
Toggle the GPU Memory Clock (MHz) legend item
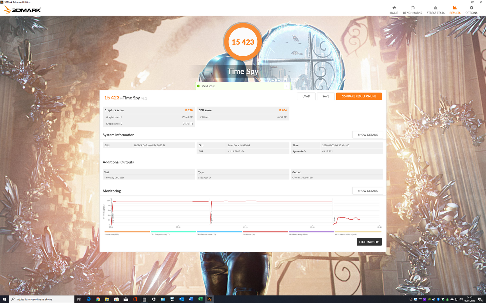click(358, 233)
